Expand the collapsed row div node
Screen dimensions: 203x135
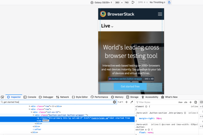[x=29, y=106]
